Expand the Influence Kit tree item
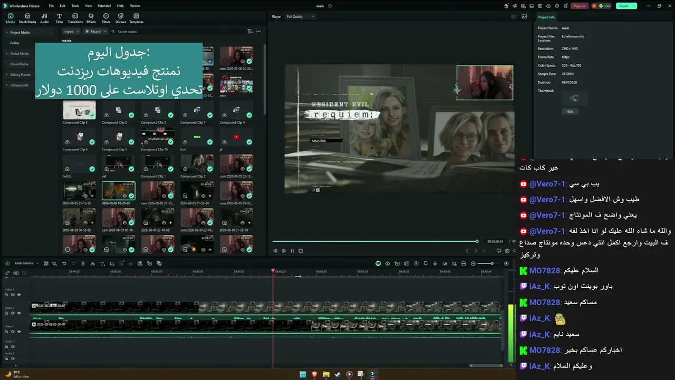 [6, 85]
